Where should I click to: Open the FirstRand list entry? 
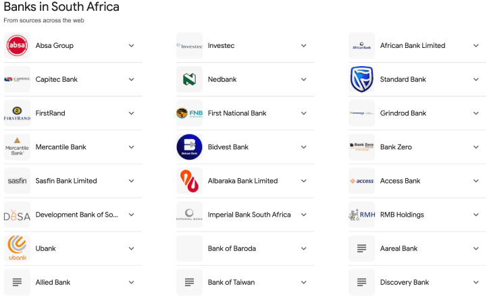tap(73, 113)
